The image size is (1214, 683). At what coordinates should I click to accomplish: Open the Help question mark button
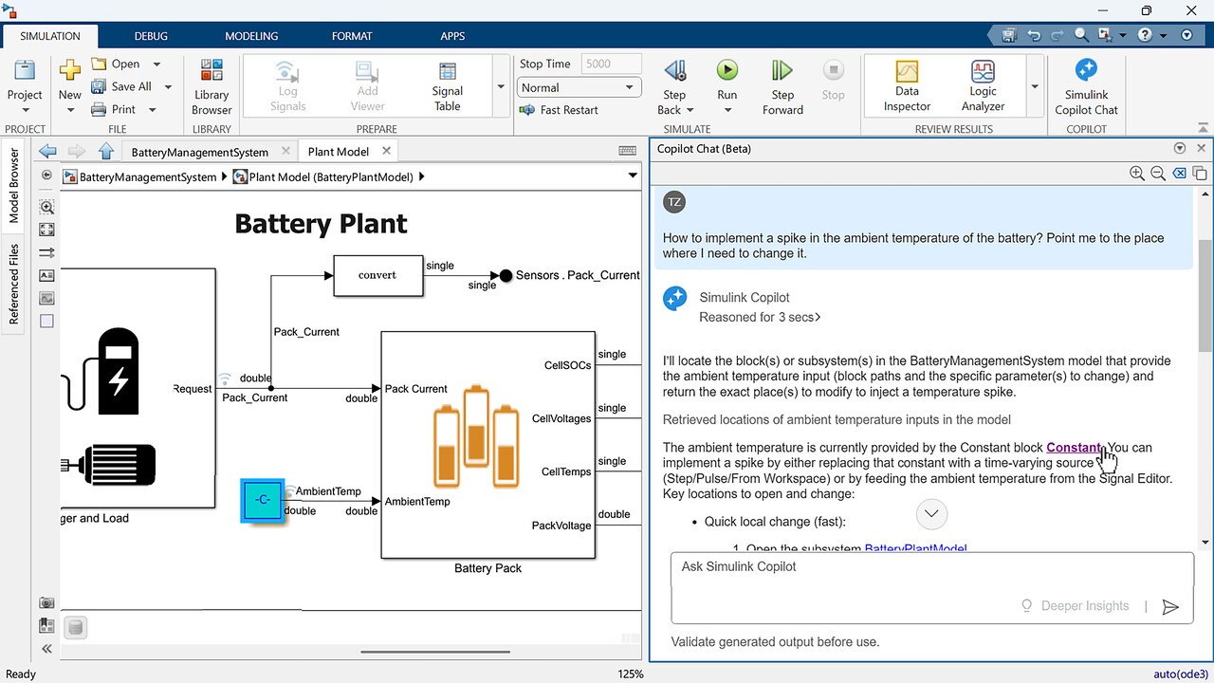(x=1145, y=36)
